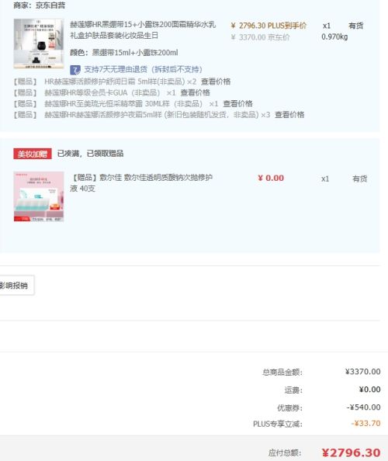Click the 颜色：黑绷带15ml+小露珠200ml spec text

tap(123, 53)
